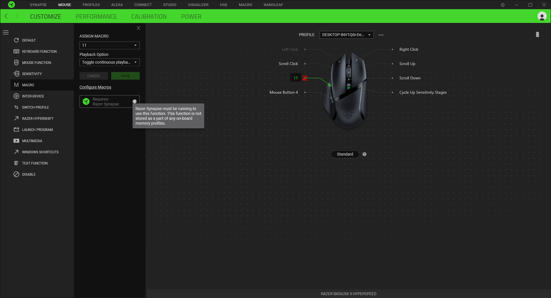Click the Razer Hypershift arrow icon
The image size is (551, 298).
coord(16,118)
